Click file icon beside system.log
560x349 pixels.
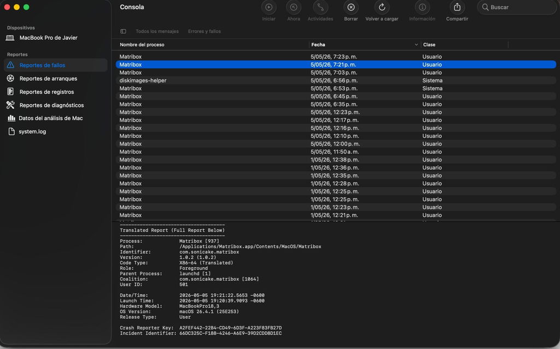coord(11,131)
